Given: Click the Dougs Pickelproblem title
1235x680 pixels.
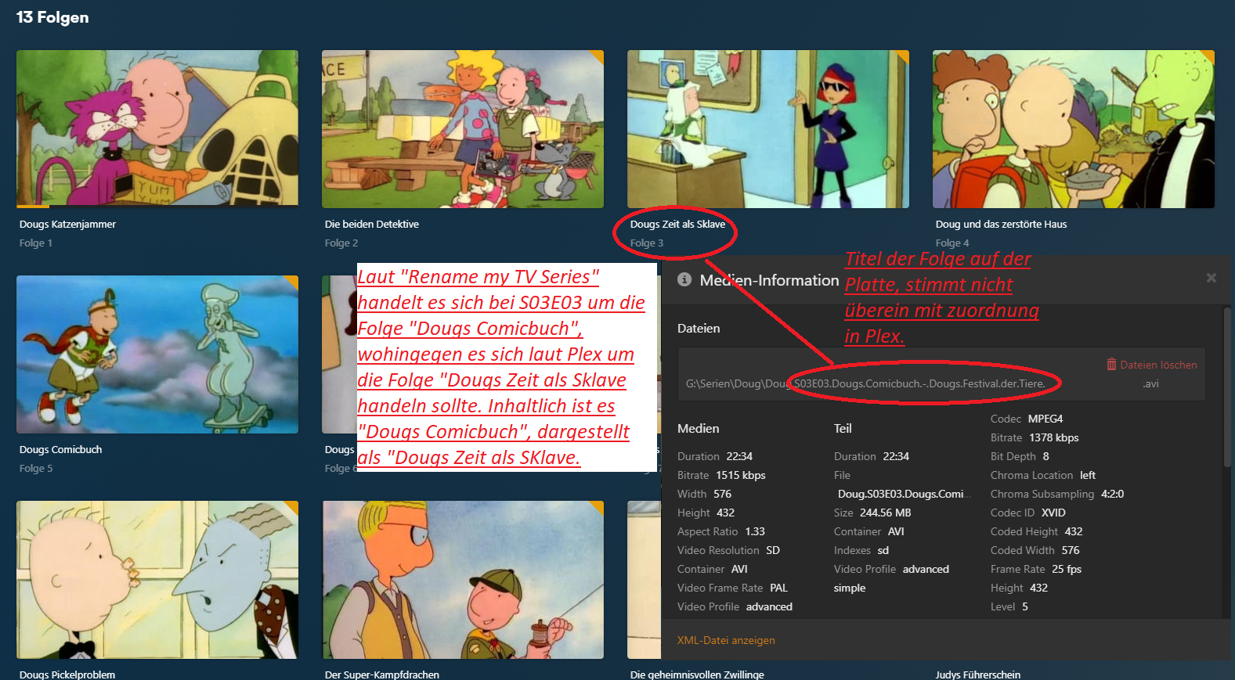Looking at the screenshot, I should click(67, 675).
